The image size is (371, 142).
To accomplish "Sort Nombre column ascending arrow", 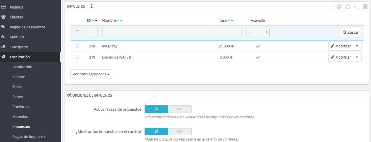I will click(121, 20).
